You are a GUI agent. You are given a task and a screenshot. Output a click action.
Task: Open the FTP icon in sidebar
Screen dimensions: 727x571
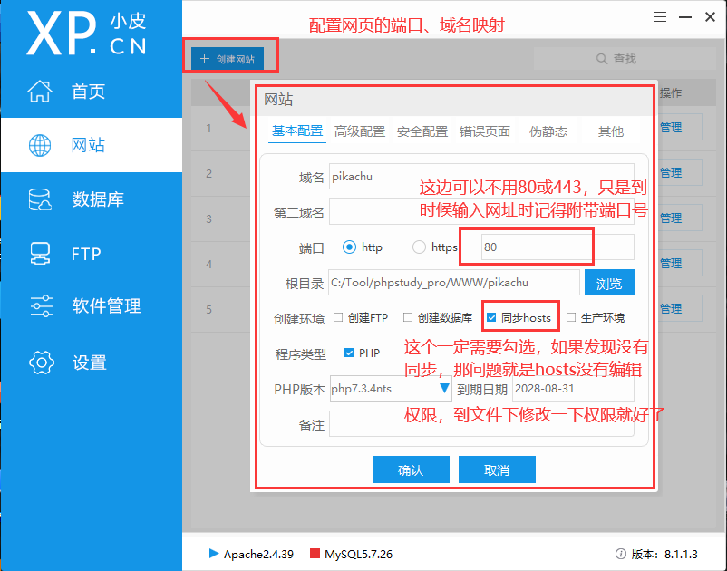click(x=41, y=253)
